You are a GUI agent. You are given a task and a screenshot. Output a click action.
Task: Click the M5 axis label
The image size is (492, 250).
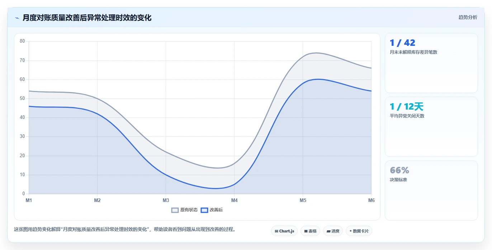(x=303, y=200)
